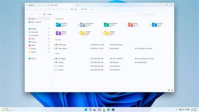Open the address bar history dropdown
This screenshot has height=112, width=199.
point(137,14)
